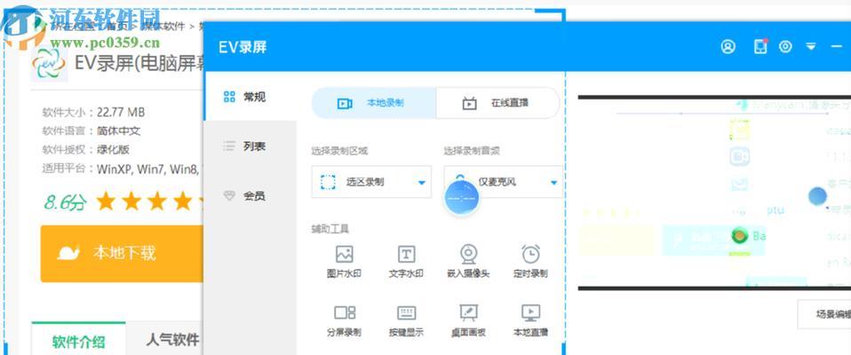The image size is (851, 355).
Task: Open the user account icon in EV录屏 title bar
Action: (728, 47)
